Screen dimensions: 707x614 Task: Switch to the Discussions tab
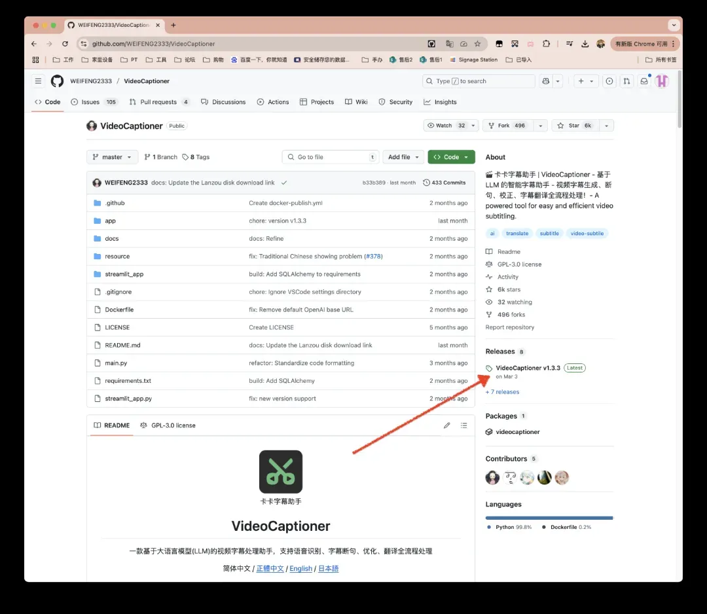pyautogui.click(x=223, y=102)
